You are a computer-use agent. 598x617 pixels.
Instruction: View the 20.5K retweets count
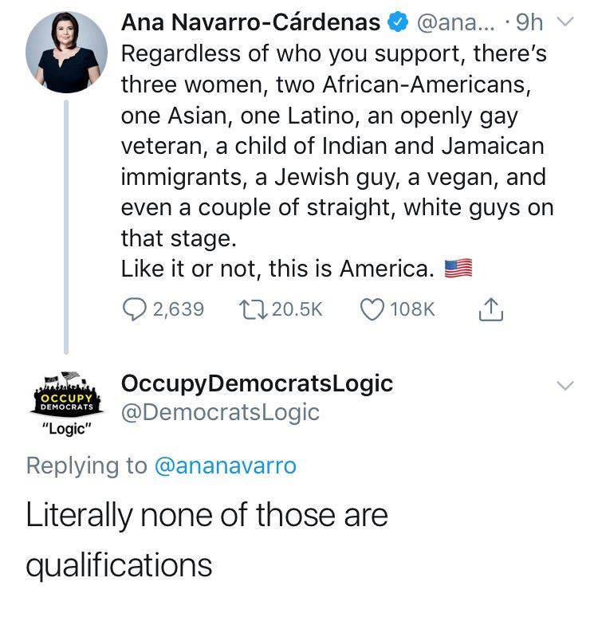(x=297, y=309)
